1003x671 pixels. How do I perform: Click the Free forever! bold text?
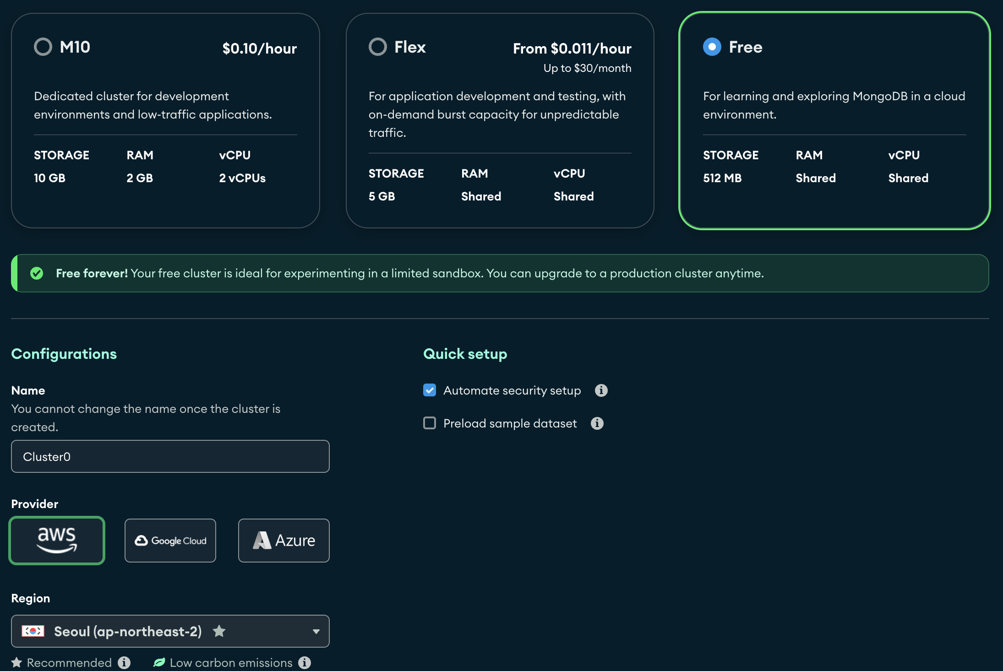click(92, 273)
